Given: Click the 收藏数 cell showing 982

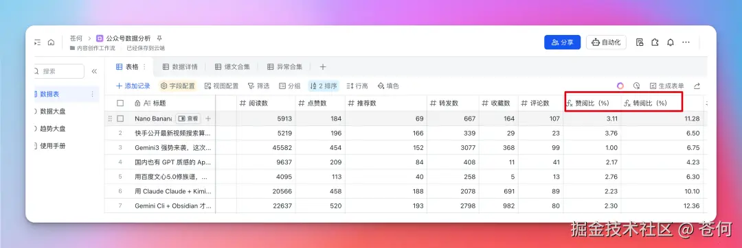Looking at the screenshot, I should tap(498, 206).
